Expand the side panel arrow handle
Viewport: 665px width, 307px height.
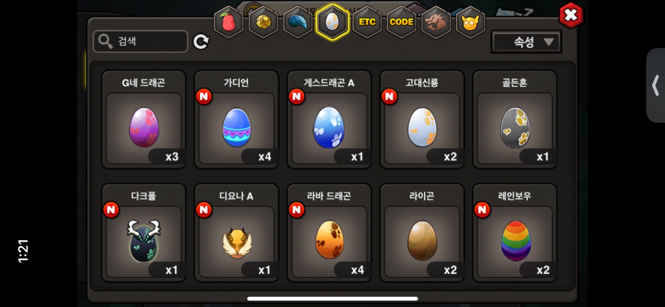point(655,85)
